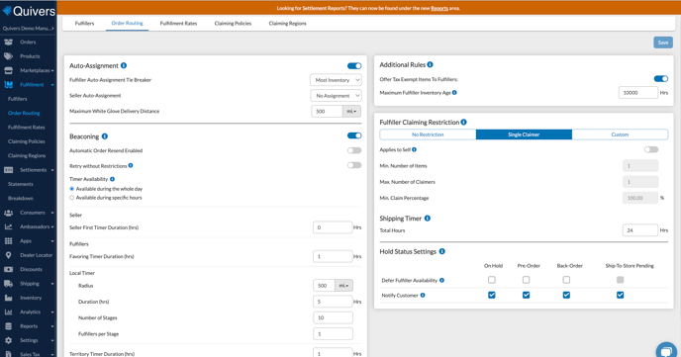Viewport: 681px width, 357px height.
Task: Select Available during specific hours radio
Action: coord(72,198)
